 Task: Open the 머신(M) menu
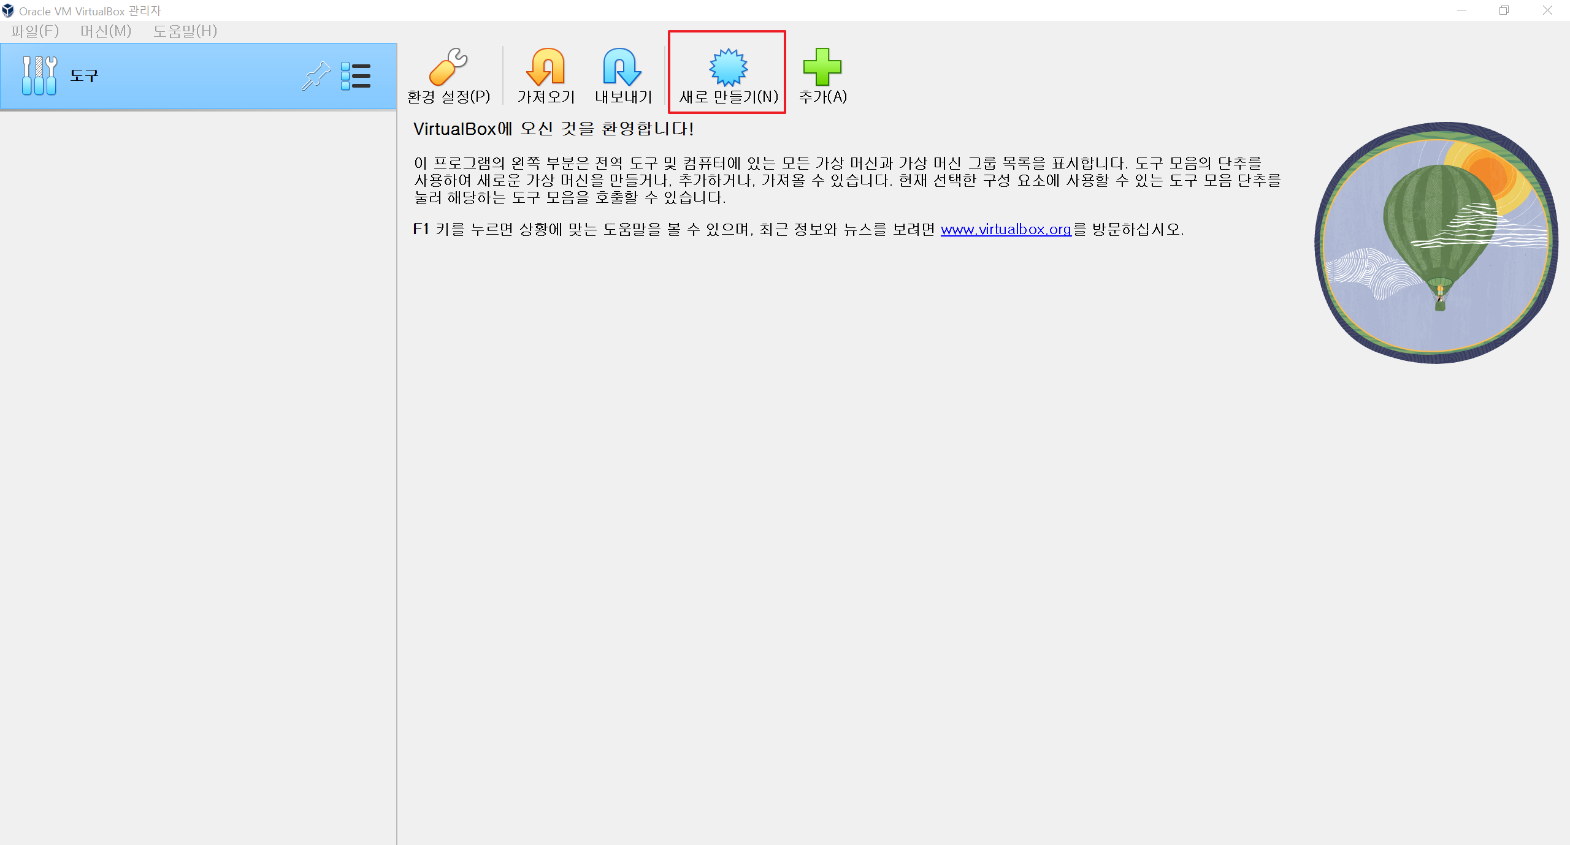click(x=105, y=31)
